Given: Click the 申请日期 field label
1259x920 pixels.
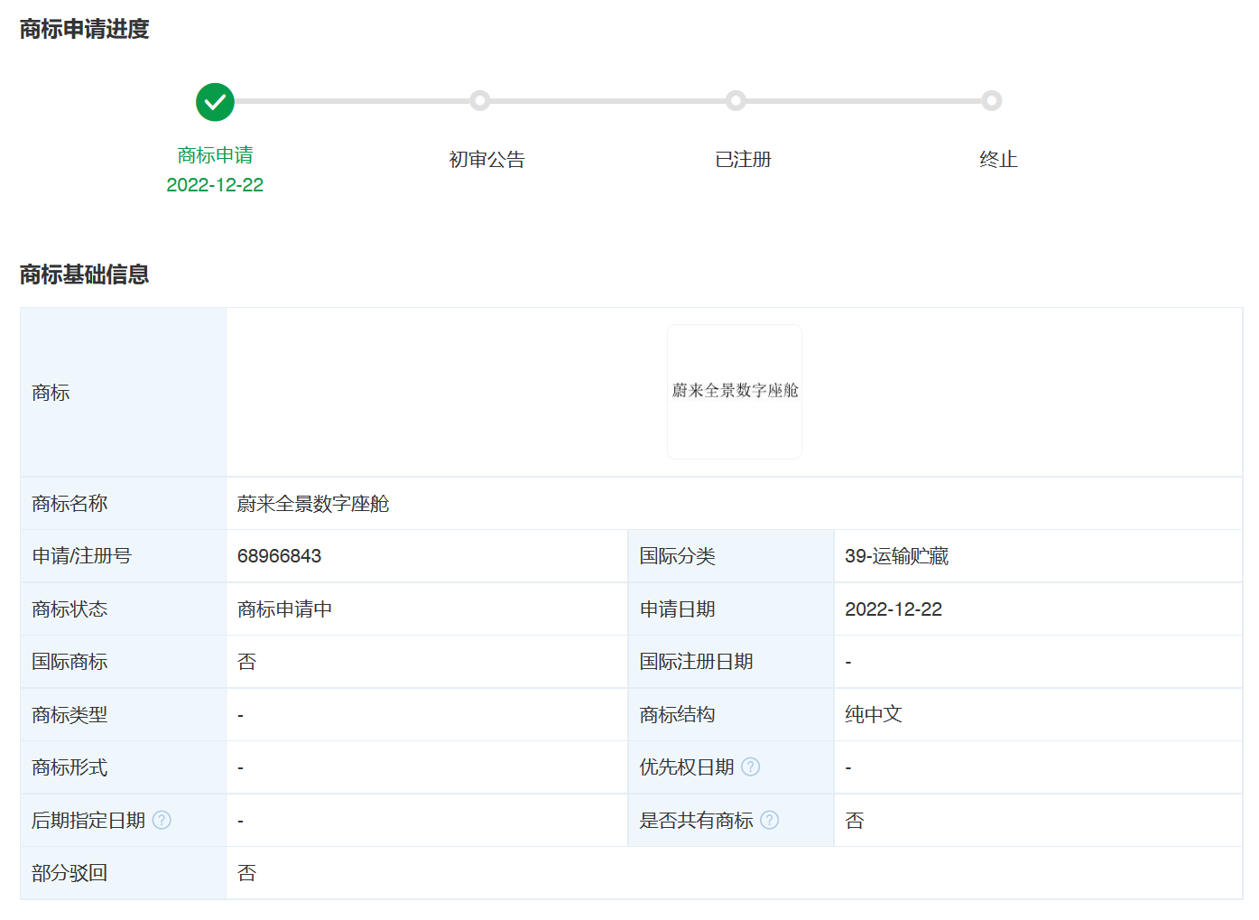Looking at the screenshot, I should pyautogui.click(x=678, y=609).
